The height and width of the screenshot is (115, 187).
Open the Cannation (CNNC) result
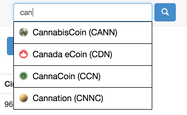point(83,98)
